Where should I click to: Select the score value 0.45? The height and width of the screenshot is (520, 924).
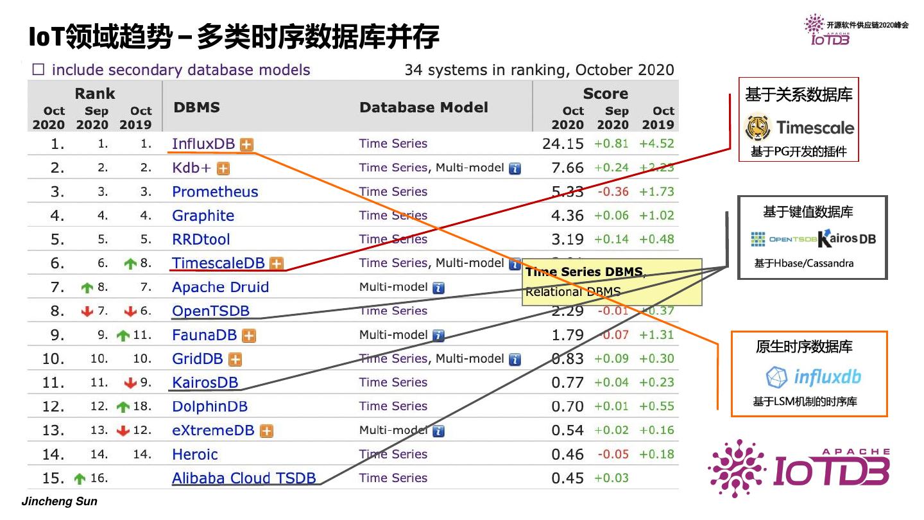pyautogui.click(x=568, y=478)
